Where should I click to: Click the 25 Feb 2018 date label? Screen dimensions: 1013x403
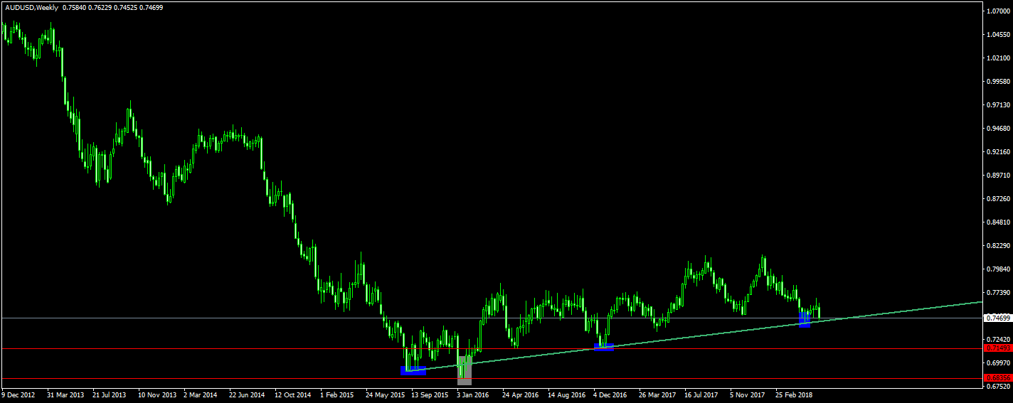[795, 393]
